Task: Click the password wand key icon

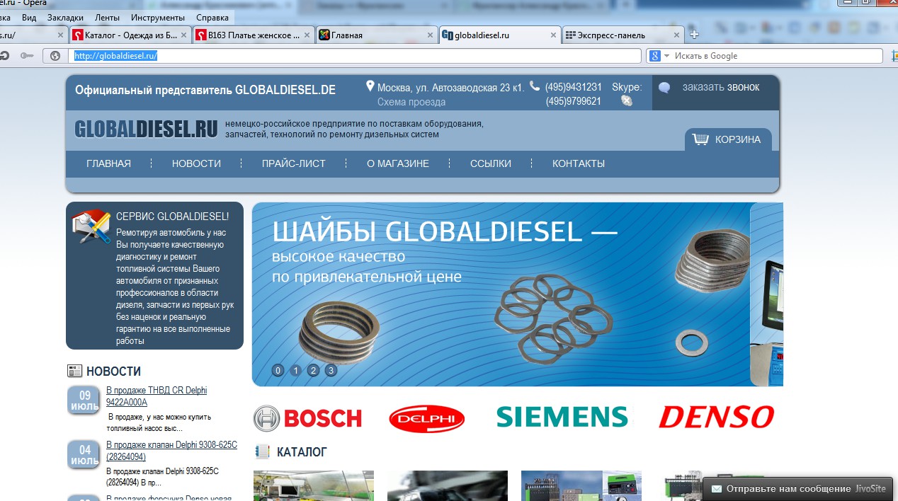Action: pyautogui.click(x=27, y=56)
